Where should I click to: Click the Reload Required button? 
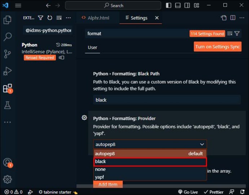(x=40, y=58)
